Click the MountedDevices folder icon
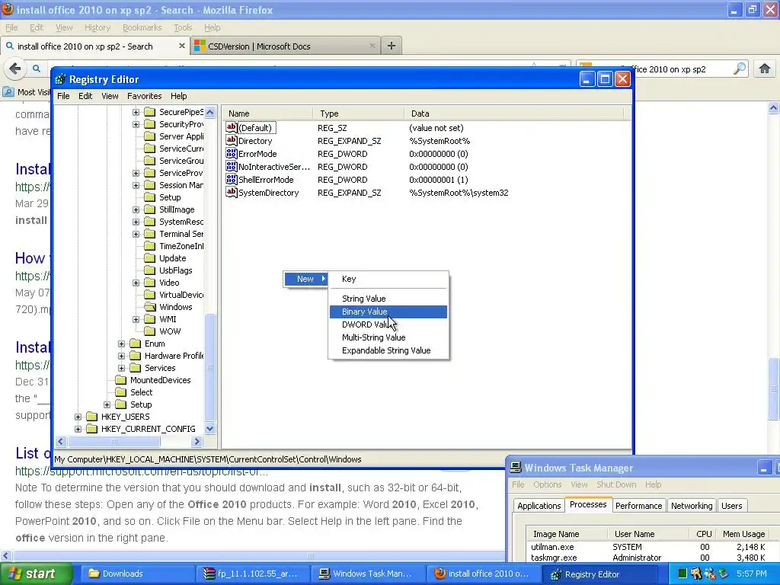 click(121, 380)
